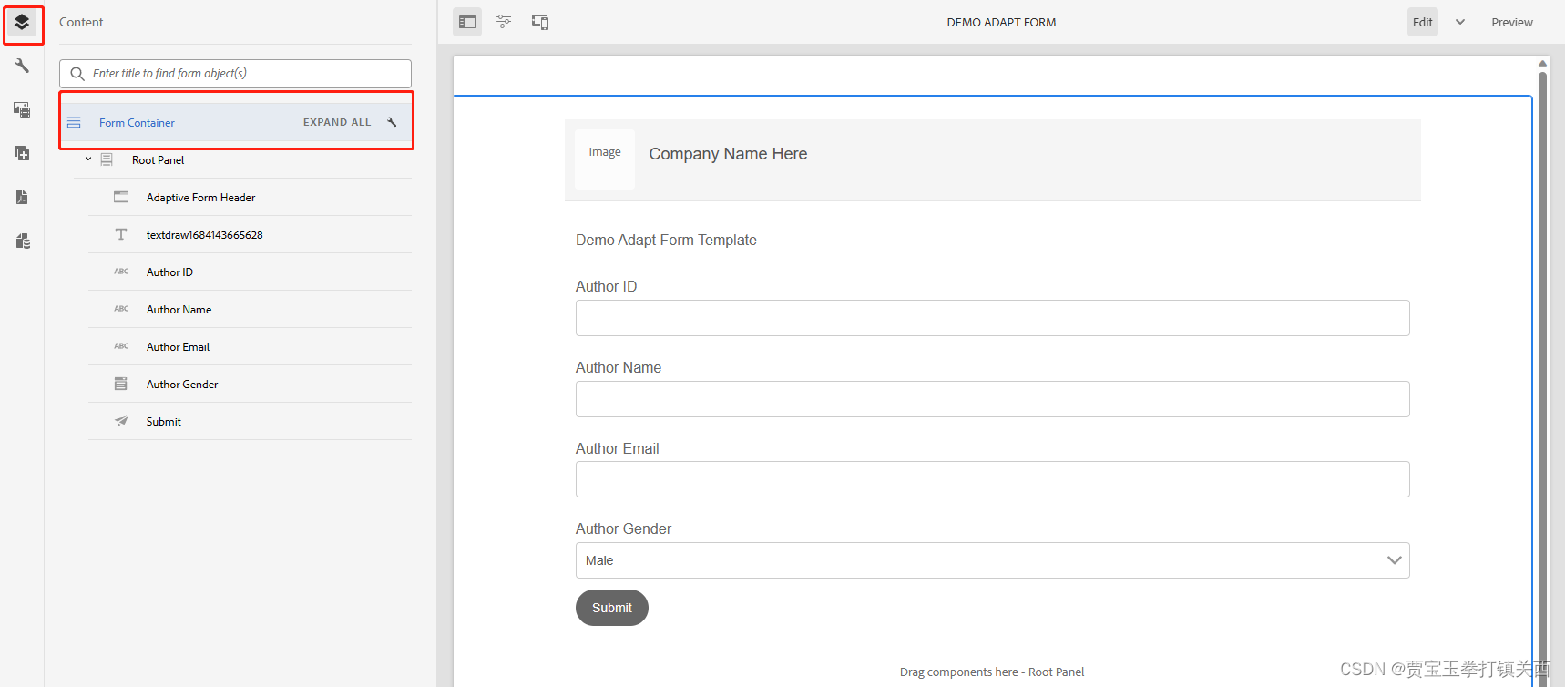Click the Author Email text field

point(992,479)
